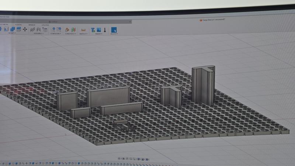Switch to the SHEET METAL tab
The width and height of the screenshot is (295, 166).
tap(4, 24)
